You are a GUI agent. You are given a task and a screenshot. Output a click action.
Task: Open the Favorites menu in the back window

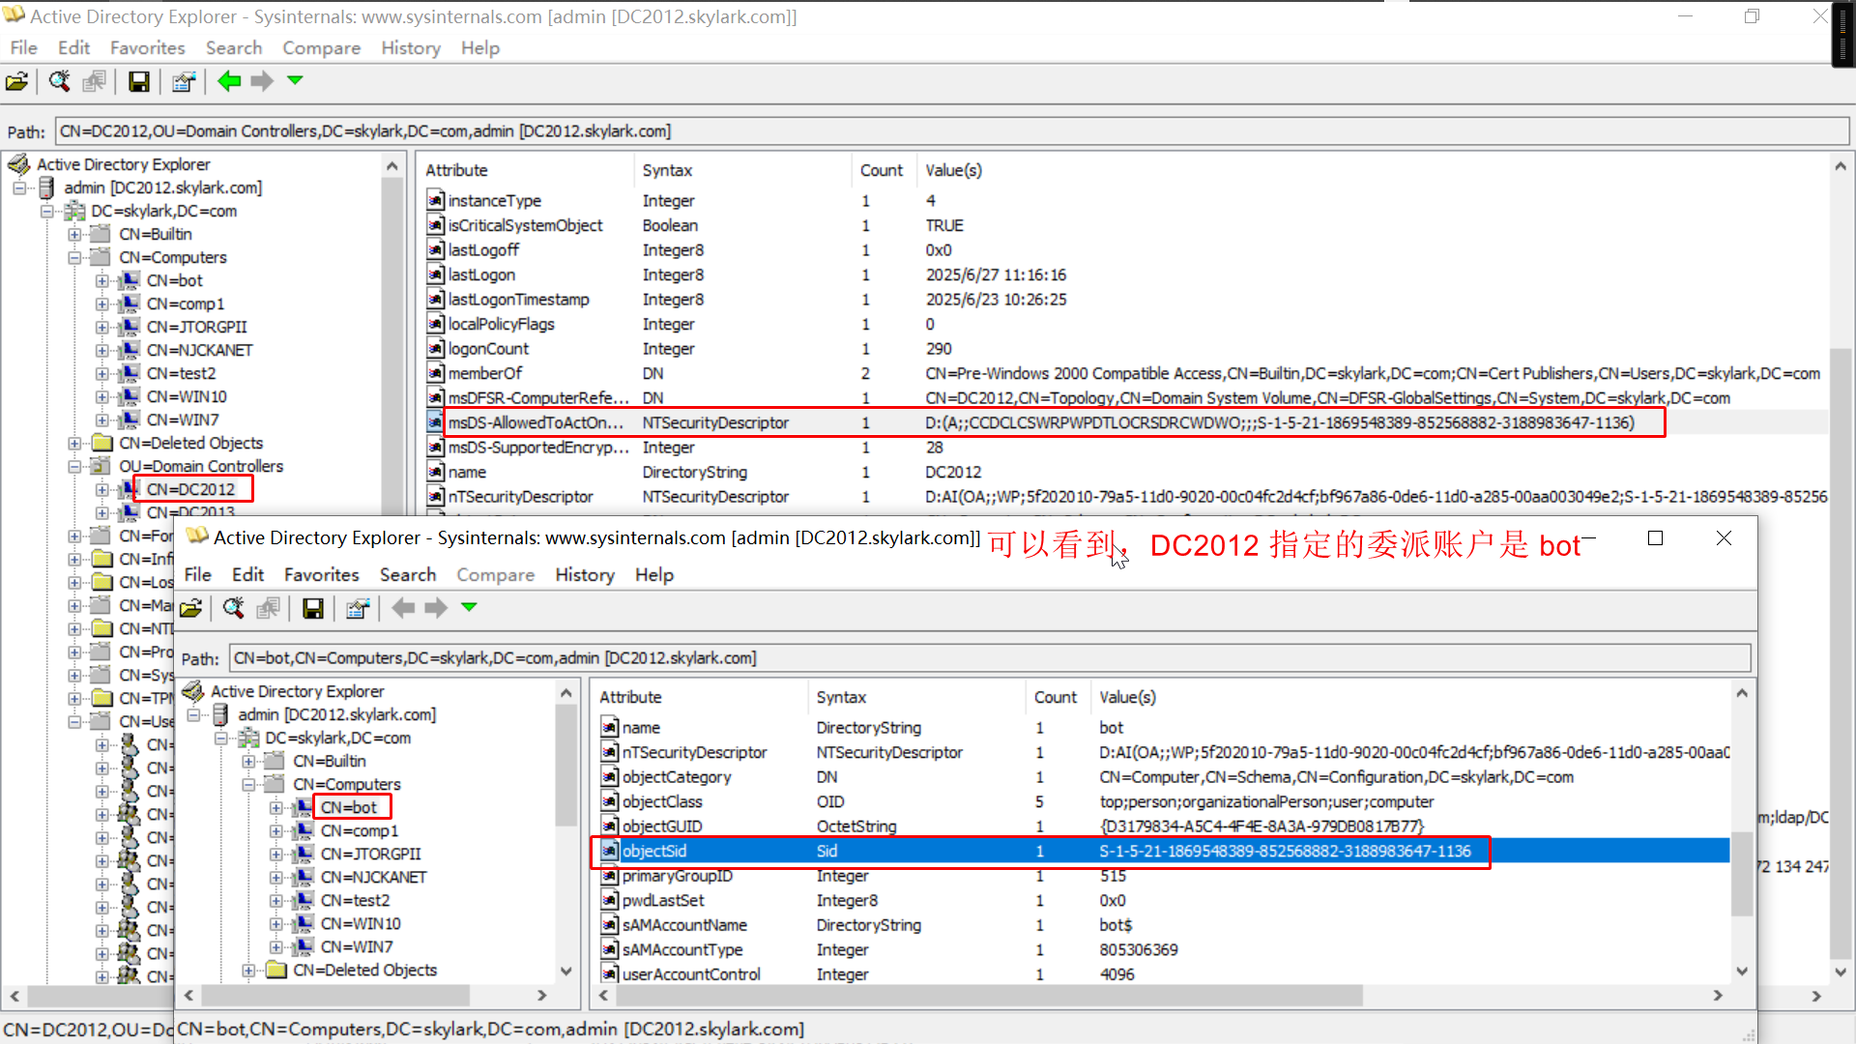147,47
